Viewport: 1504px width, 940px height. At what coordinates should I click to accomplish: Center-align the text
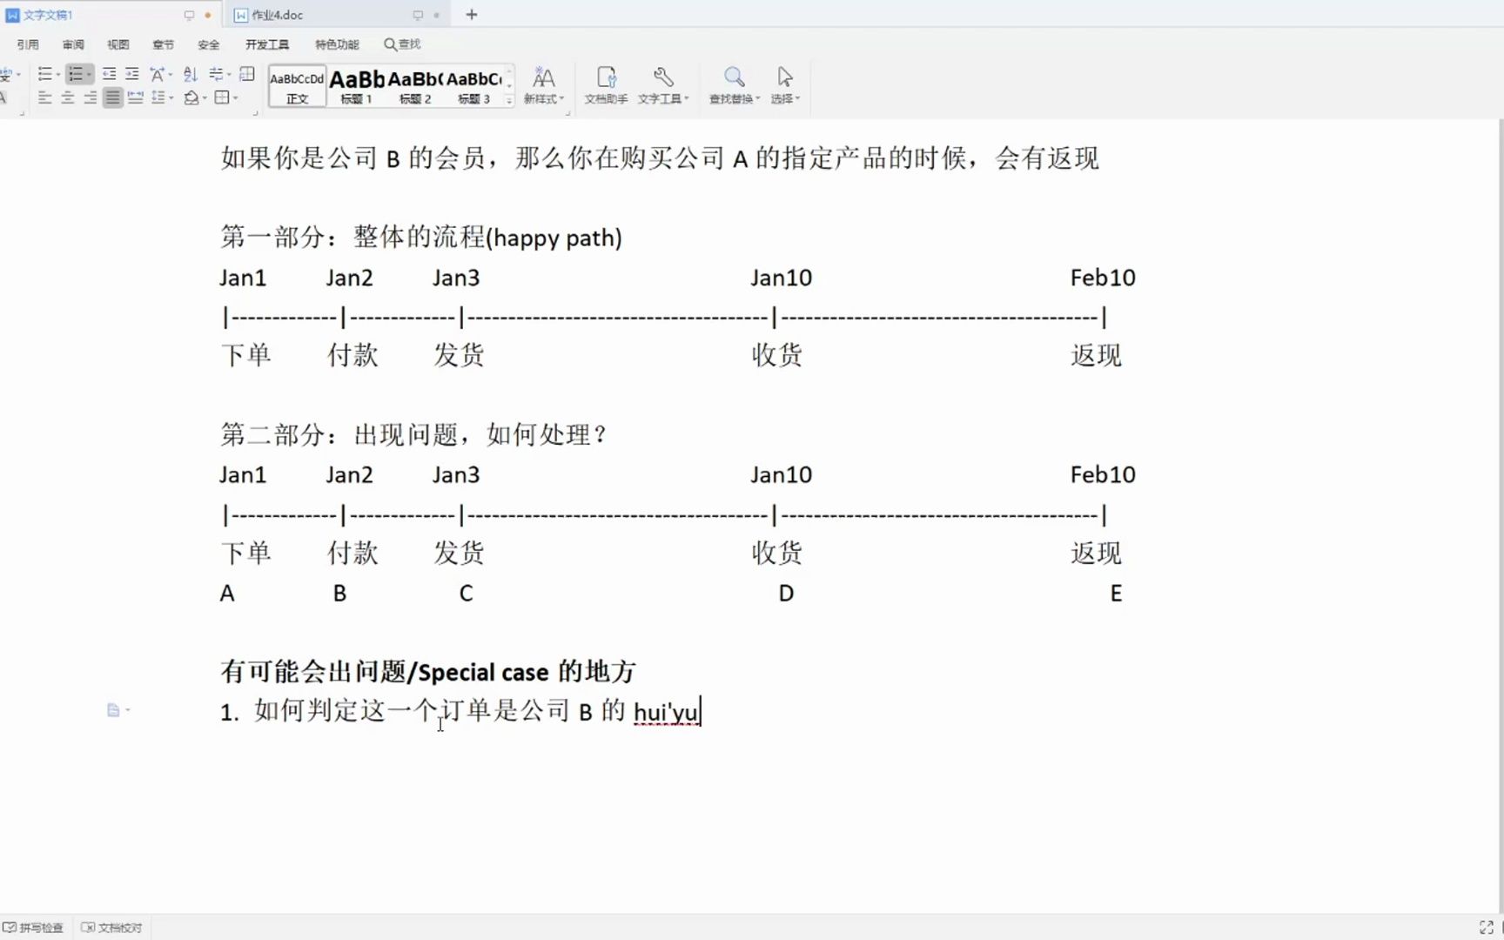(x=67, y=98)
